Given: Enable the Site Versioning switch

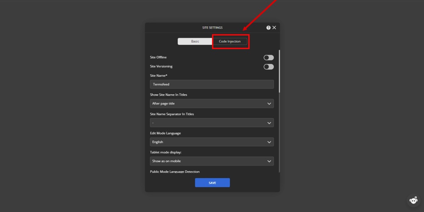Looking at the screenshot, I should [x=268, y=66].
